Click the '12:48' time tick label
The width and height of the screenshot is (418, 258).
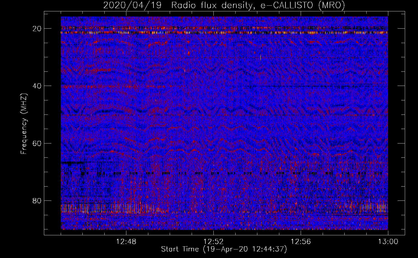tap(126, 242)
